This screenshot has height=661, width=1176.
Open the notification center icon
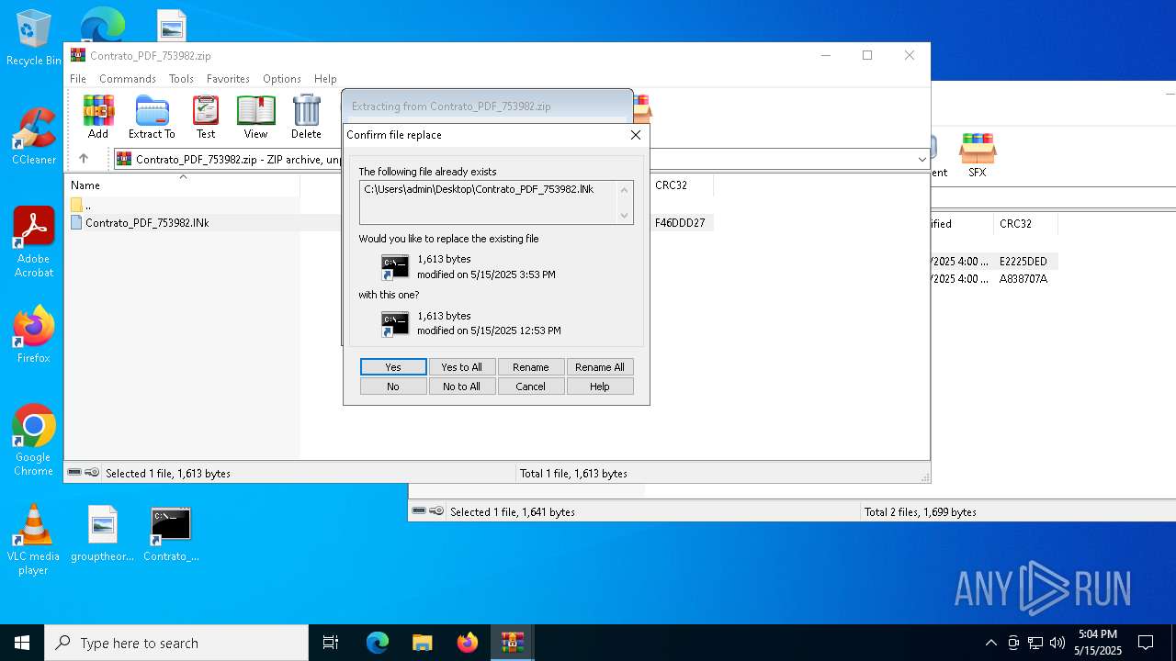click(x=1146, y=643)
